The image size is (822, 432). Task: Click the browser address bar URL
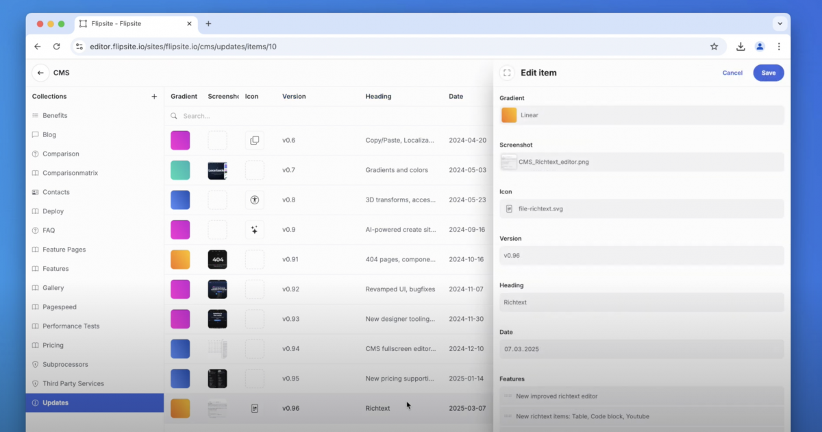click(x=183, y=47)
